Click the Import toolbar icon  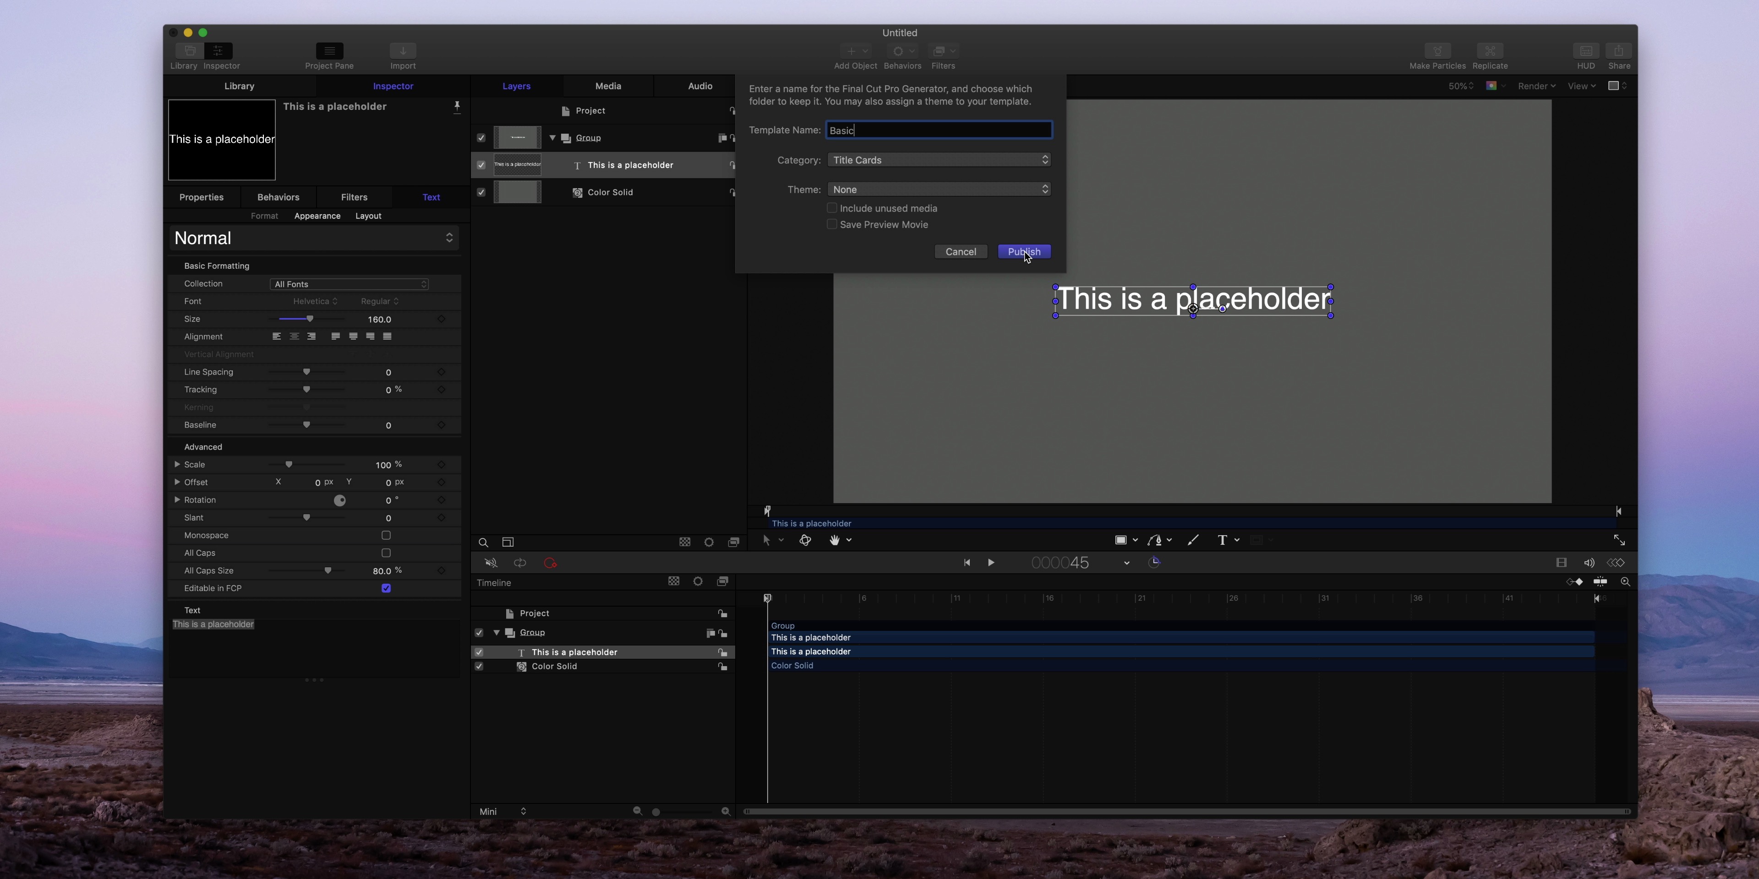tap(403, 51)
